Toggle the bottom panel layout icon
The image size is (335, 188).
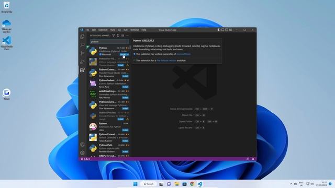tap(223, 30)
